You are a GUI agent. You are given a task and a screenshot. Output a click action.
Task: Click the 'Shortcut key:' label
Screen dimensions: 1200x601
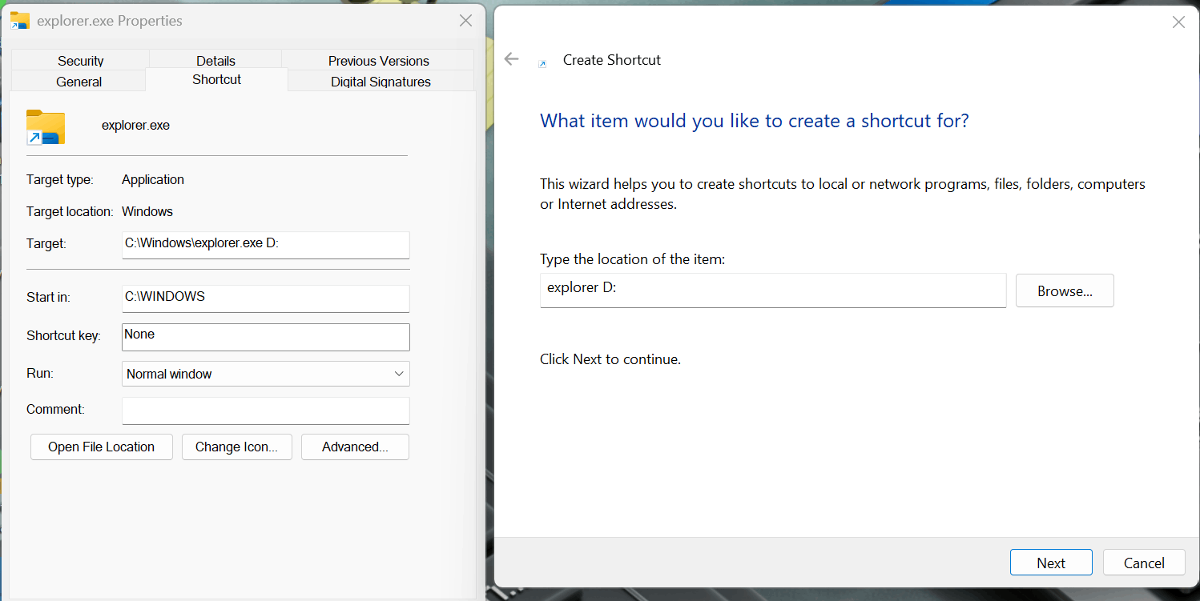tap(63, 335)
